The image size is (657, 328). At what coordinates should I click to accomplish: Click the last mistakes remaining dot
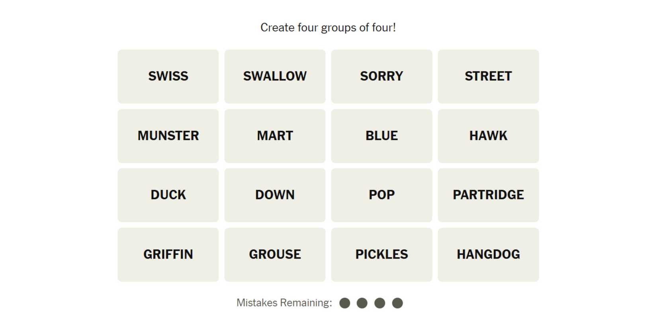pyautogui.click(x=397, y=303)
